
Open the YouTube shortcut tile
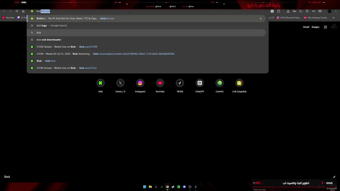click(x=160, y=86)
